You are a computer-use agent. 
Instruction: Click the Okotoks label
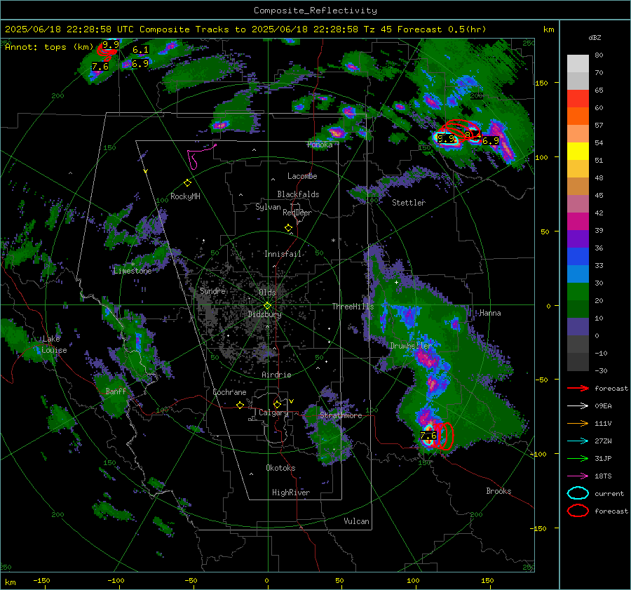[280, 468]
